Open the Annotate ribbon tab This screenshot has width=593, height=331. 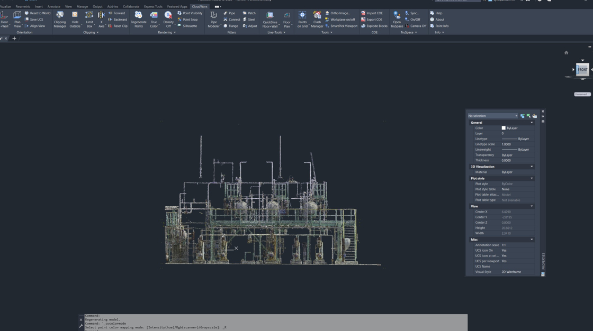[x=53, y=6]
